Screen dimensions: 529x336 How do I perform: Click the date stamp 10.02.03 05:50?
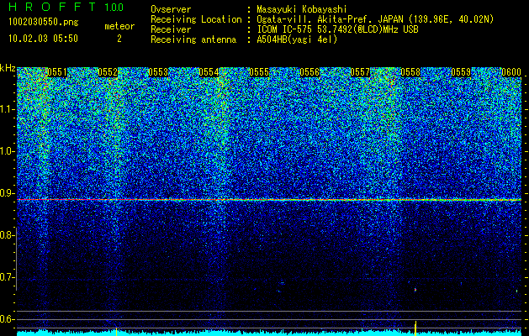(x=43, y=39)
